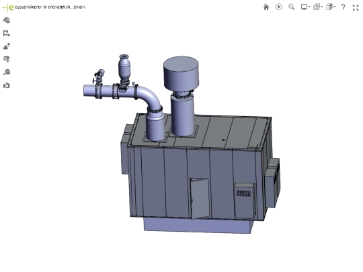Enter full screen mode
363x272 pixels.
356,7
